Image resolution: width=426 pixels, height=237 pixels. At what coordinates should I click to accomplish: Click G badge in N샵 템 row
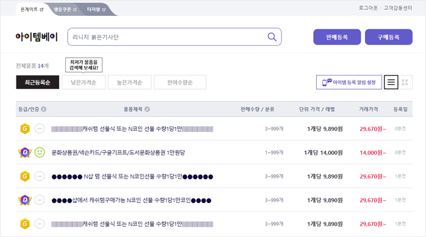click(x=25, y=176)
